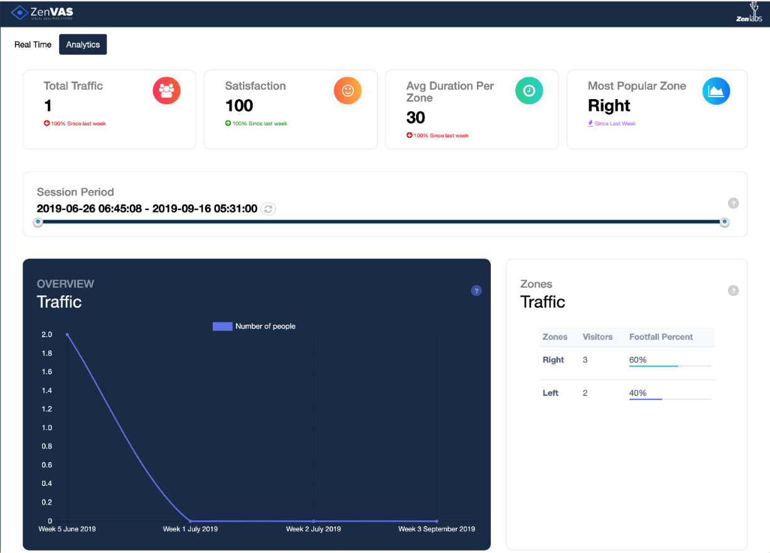Open the Zones Traffic help icon
The width and height of the screenshot is (770, 553).
tap(734, 291)
